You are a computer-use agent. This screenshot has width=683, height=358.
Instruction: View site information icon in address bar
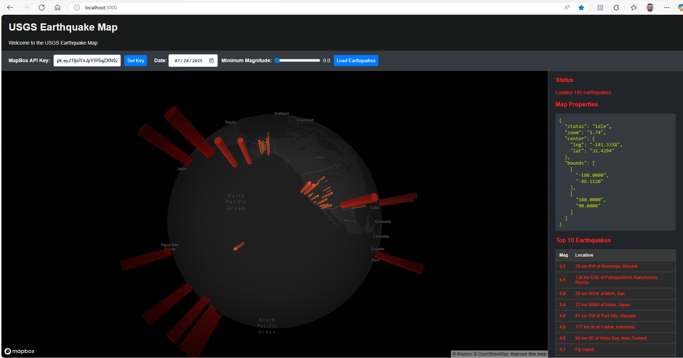77,8
